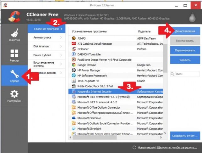Viewport: 202px width, 153px height.
Task: Click the CCleaner list entry icon
Action: (74, 49)
